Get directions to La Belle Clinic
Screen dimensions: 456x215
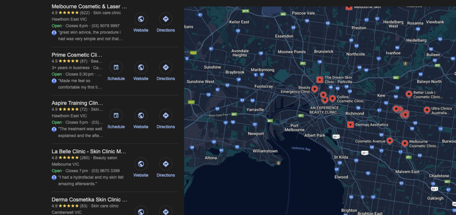[x=165, y=163]
